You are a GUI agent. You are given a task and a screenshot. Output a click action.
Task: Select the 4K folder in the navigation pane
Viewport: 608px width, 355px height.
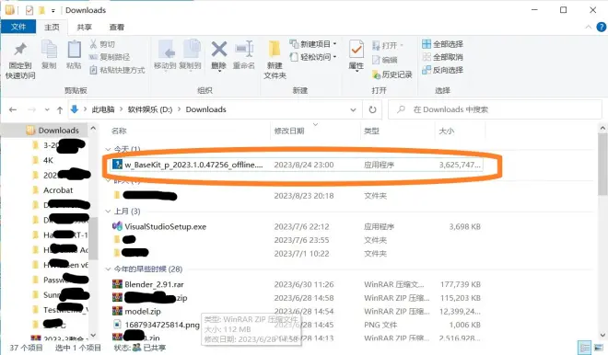pos(48,160)
